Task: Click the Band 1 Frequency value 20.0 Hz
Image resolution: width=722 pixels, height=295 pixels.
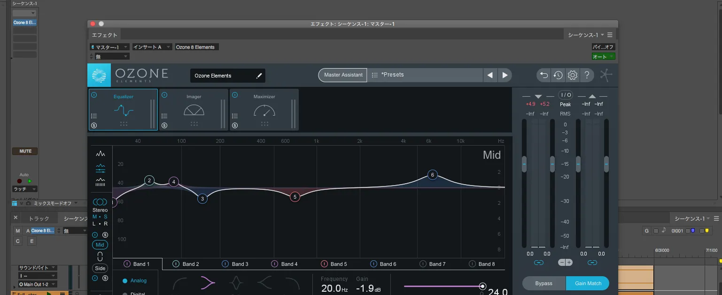Action: (x=334, y=288)
